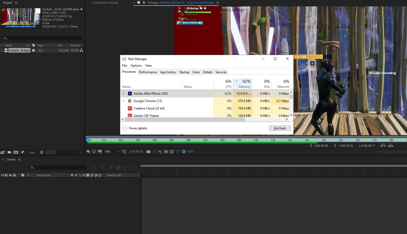Focus the timeline panel search field

tap(58, 168)
